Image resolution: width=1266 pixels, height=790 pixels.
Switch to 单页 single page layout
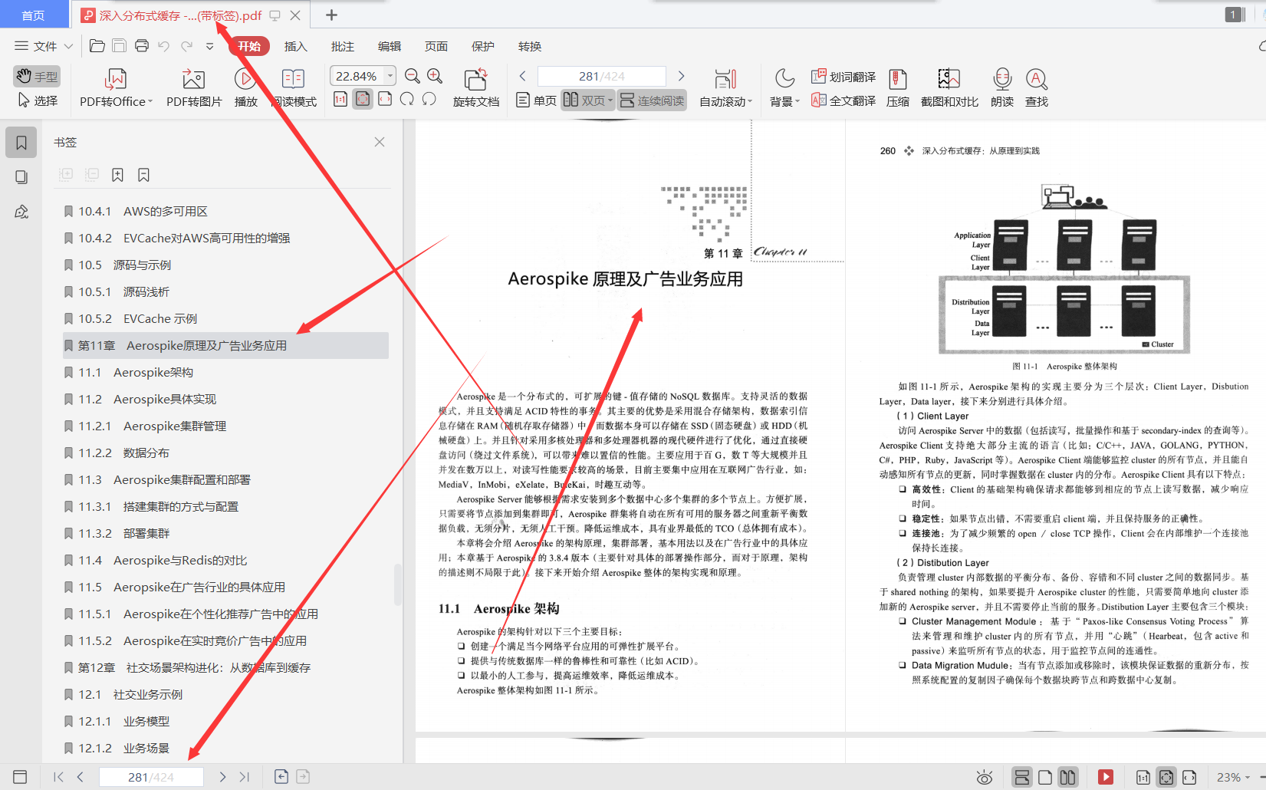[536, 100]
